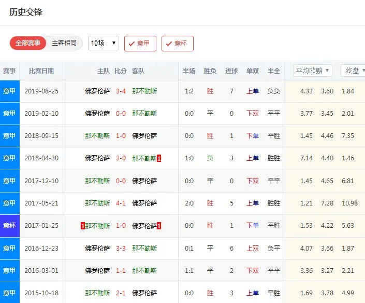Click goals count 7 on 2019-08-25
Viewport: 365px width, 303px height.
[231, 91]
